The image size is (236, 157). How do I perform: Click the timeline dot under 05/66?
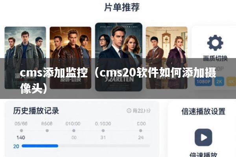[x=21, y=131]
